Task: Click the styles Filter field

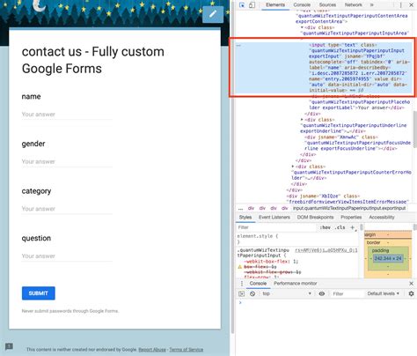Action: 275,227
